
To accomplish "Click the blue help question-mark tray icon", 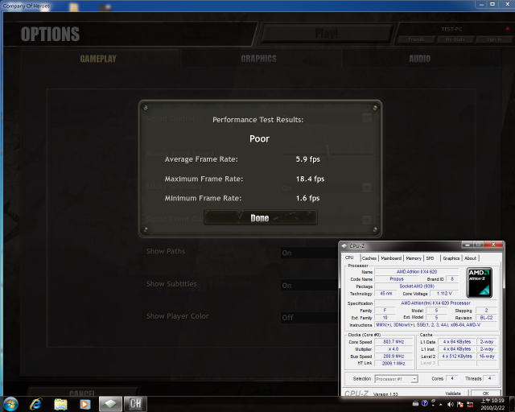I will coord(424,403).
